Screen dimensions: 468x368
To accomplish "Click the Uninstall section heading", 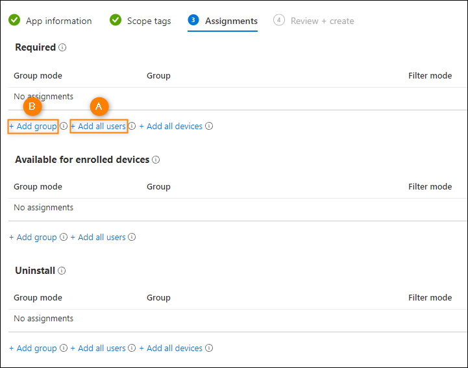I will pyautogui.click(x=35, y=271).
